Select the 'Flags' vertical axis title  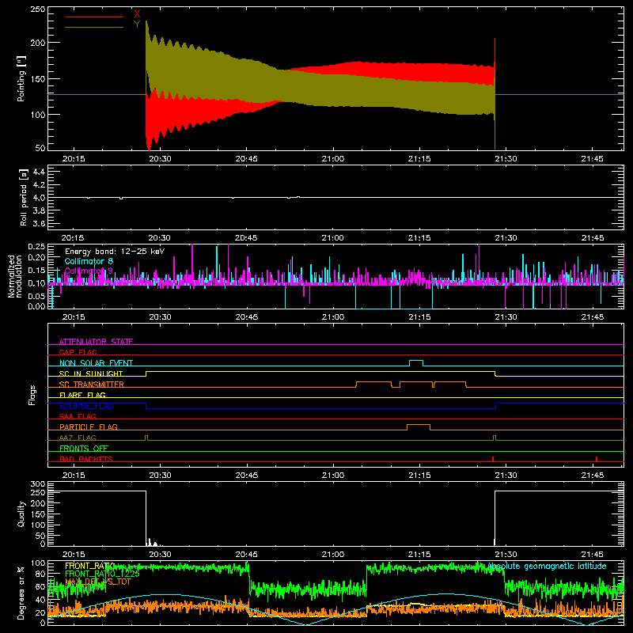click(x=32, y=395)
